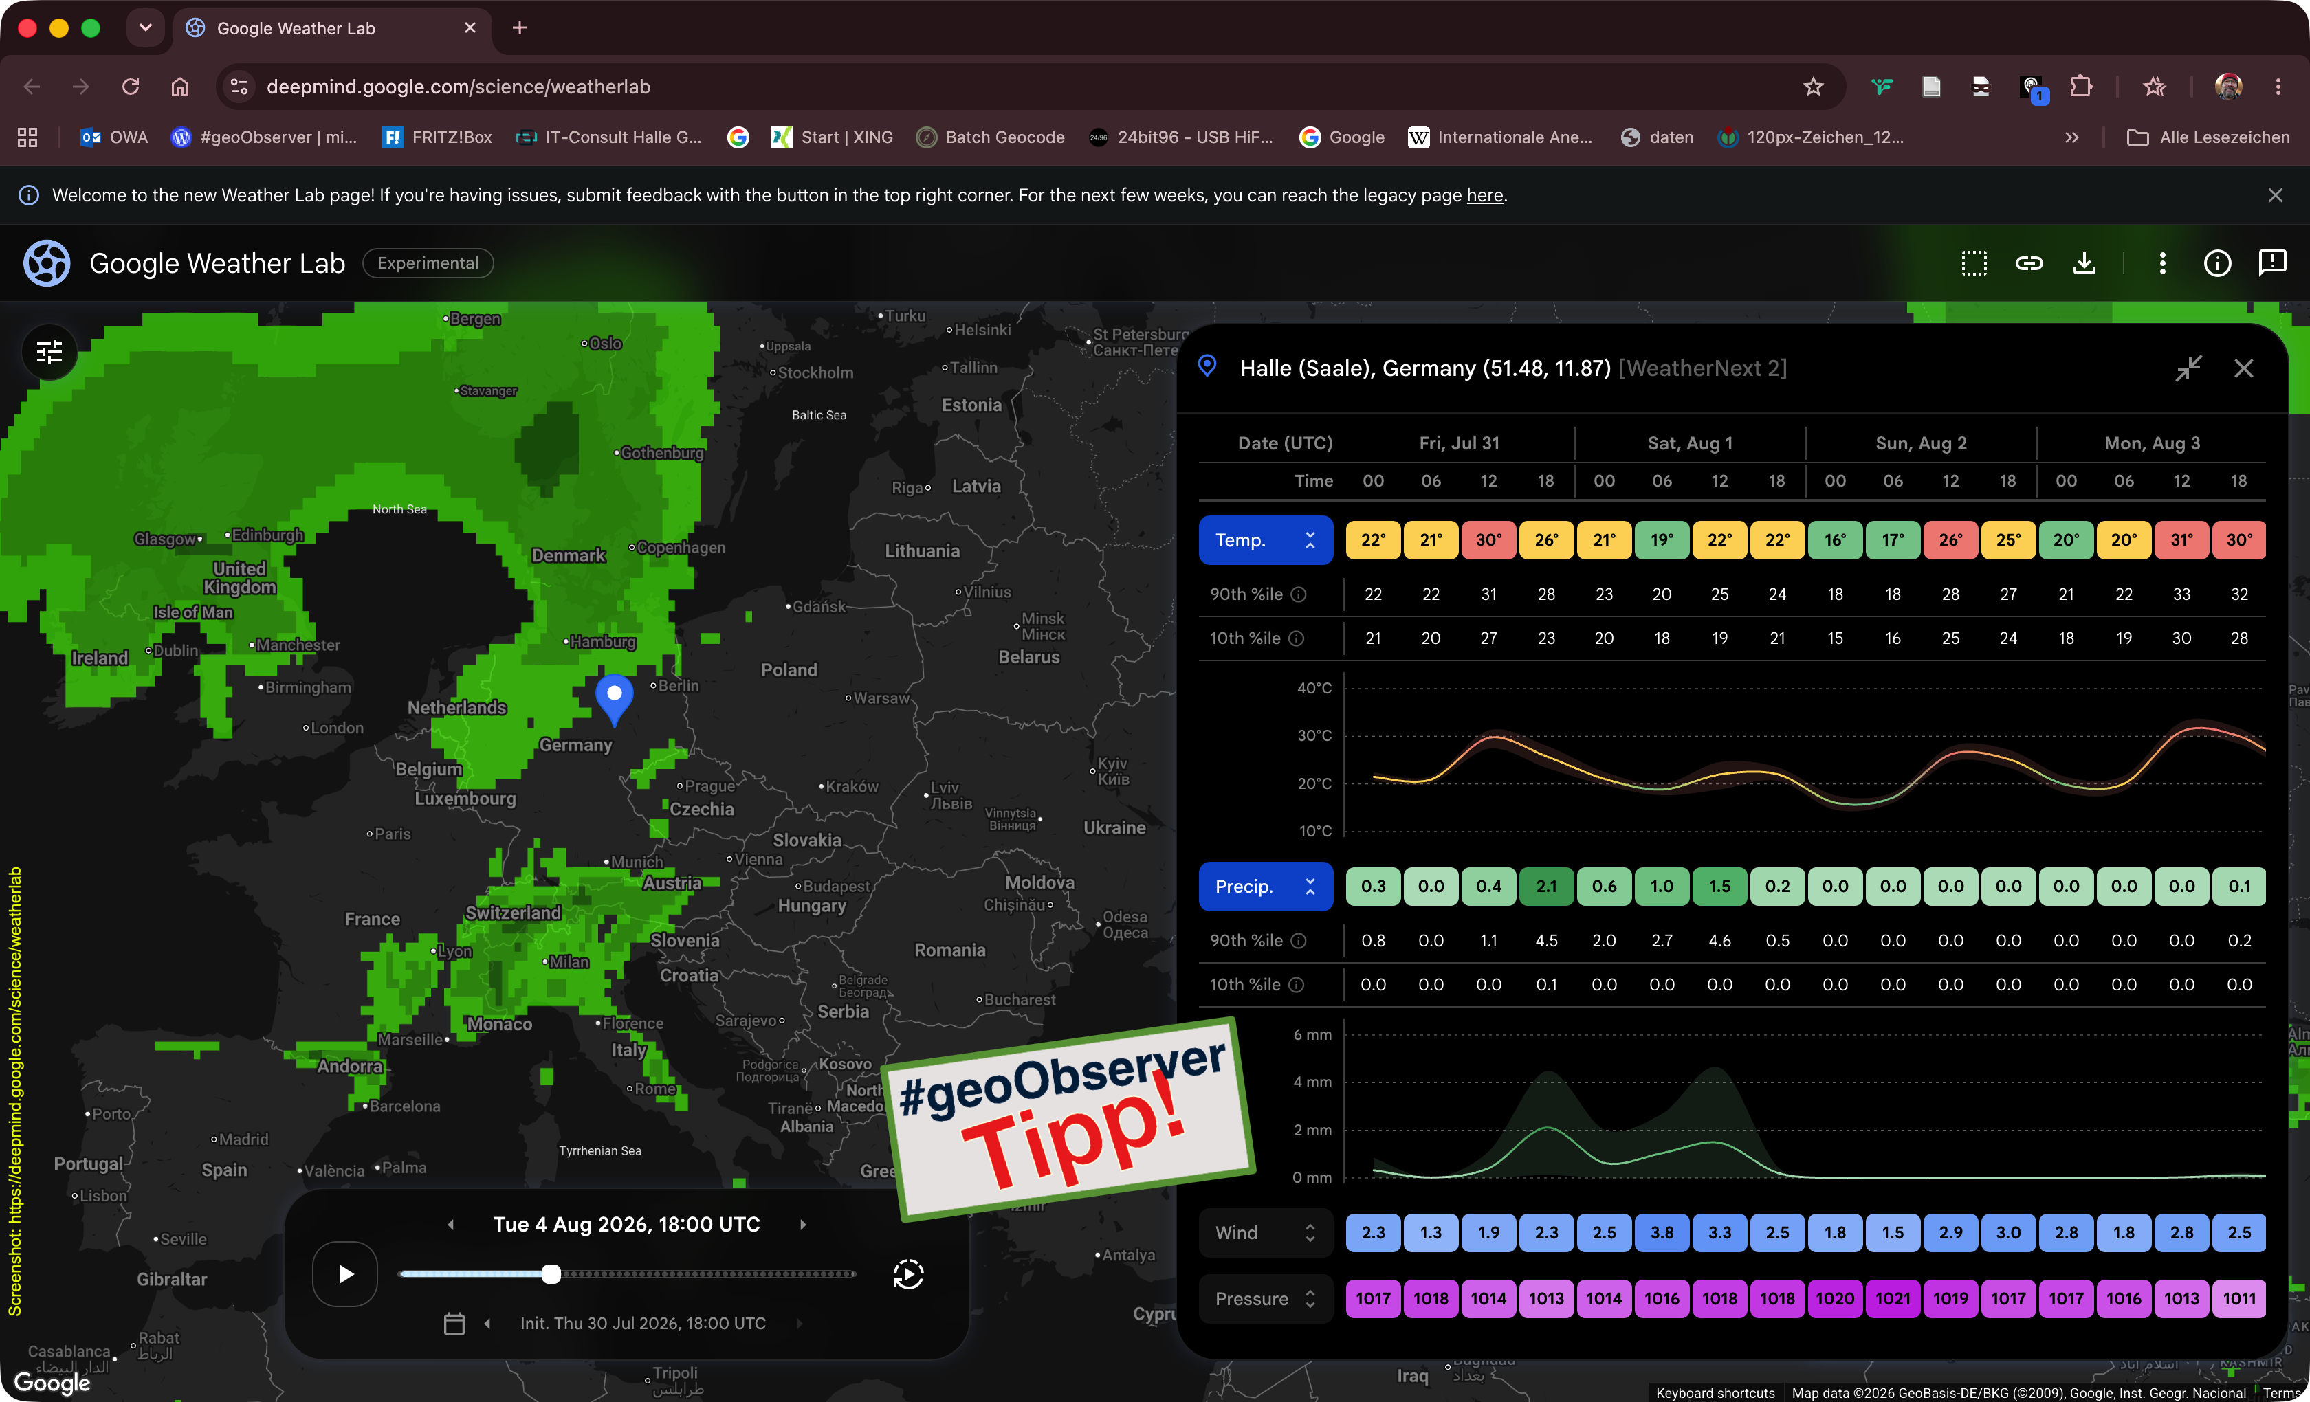Click the Google logo on the map
2310x1402 pixels.
point(52,1383)
